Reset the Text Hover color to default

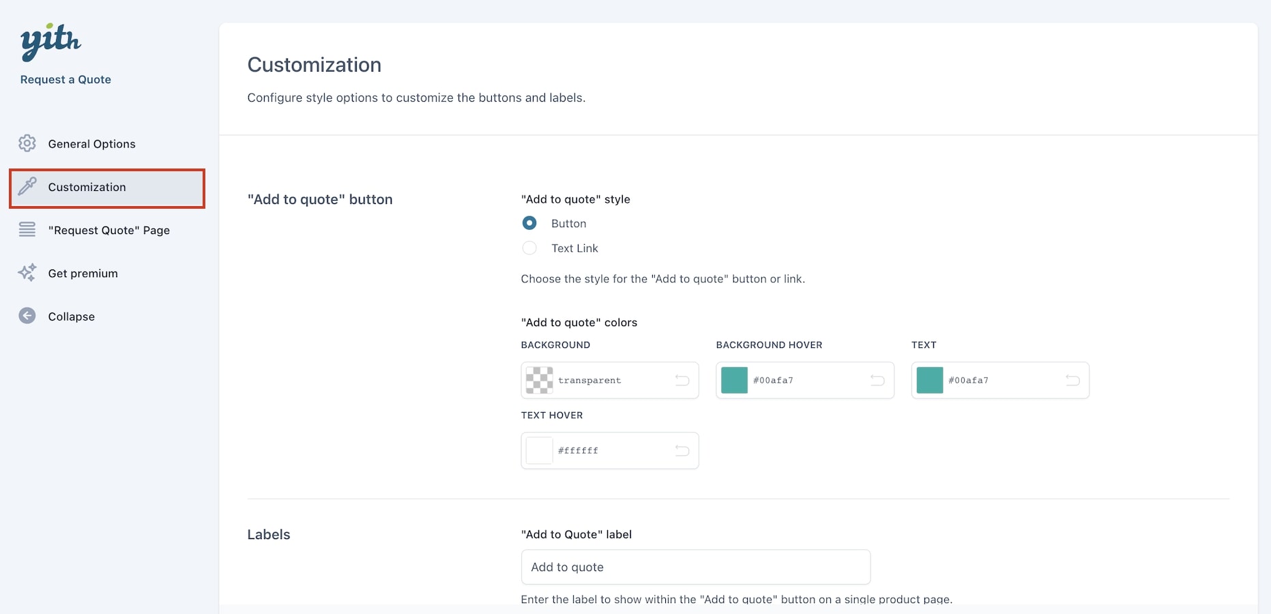click(682, 450)
